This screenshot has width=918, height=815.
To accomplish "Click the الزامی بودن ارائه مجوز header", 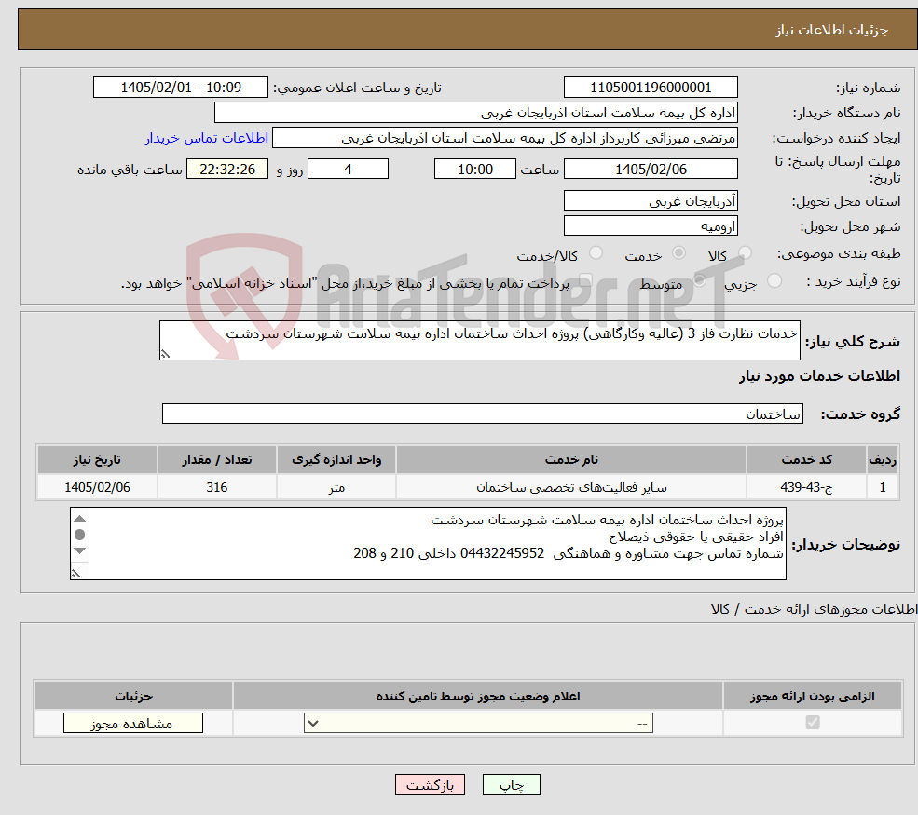I will coord(813,696).
